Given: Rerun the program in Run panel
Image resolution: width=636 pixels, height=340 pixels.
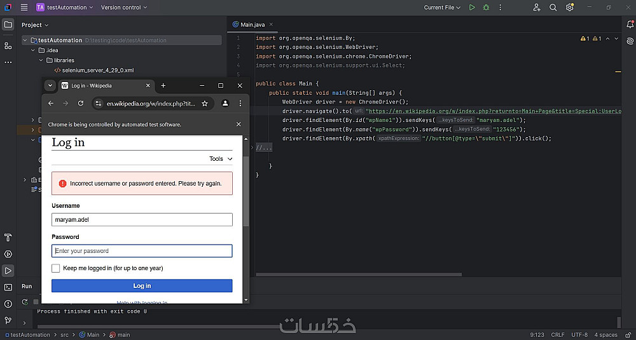Looking at the screenshot, I should [x=25, y=302].
